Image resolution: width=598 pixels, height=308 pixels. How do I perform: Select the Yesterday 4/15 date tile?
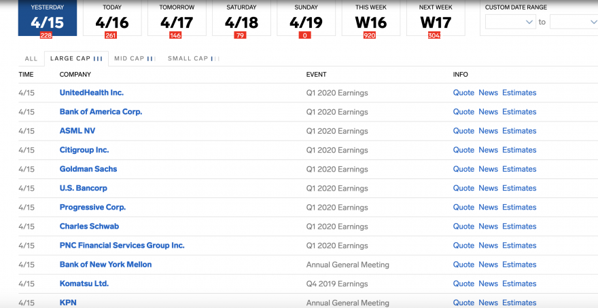[47, 18]
